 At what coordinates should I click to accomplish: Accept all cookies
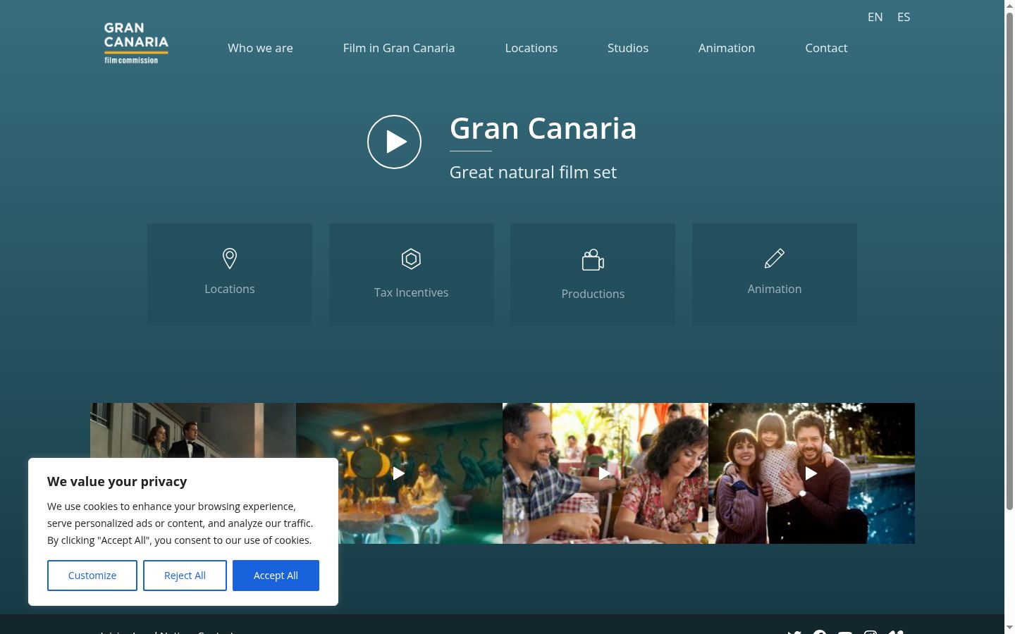(276, 576)
